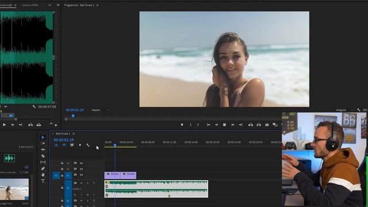Viewport: 368px width, 207px height.
Task: Toggle Snap in timeline (magnet icon)
Action: pyautogui.click(x=64, y=145)
